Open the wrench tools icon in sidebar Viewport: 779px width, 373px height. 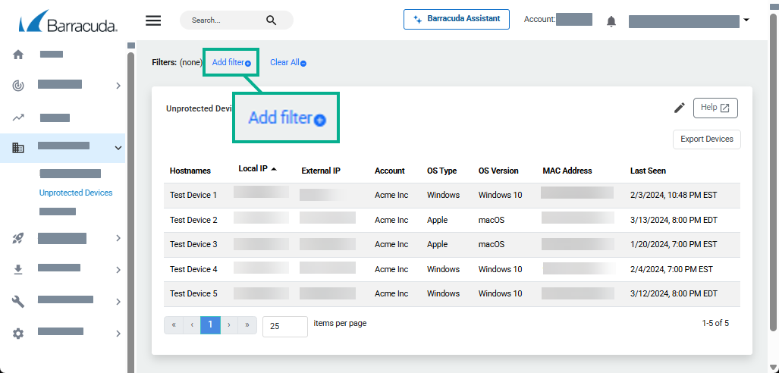tap(18, 301)
